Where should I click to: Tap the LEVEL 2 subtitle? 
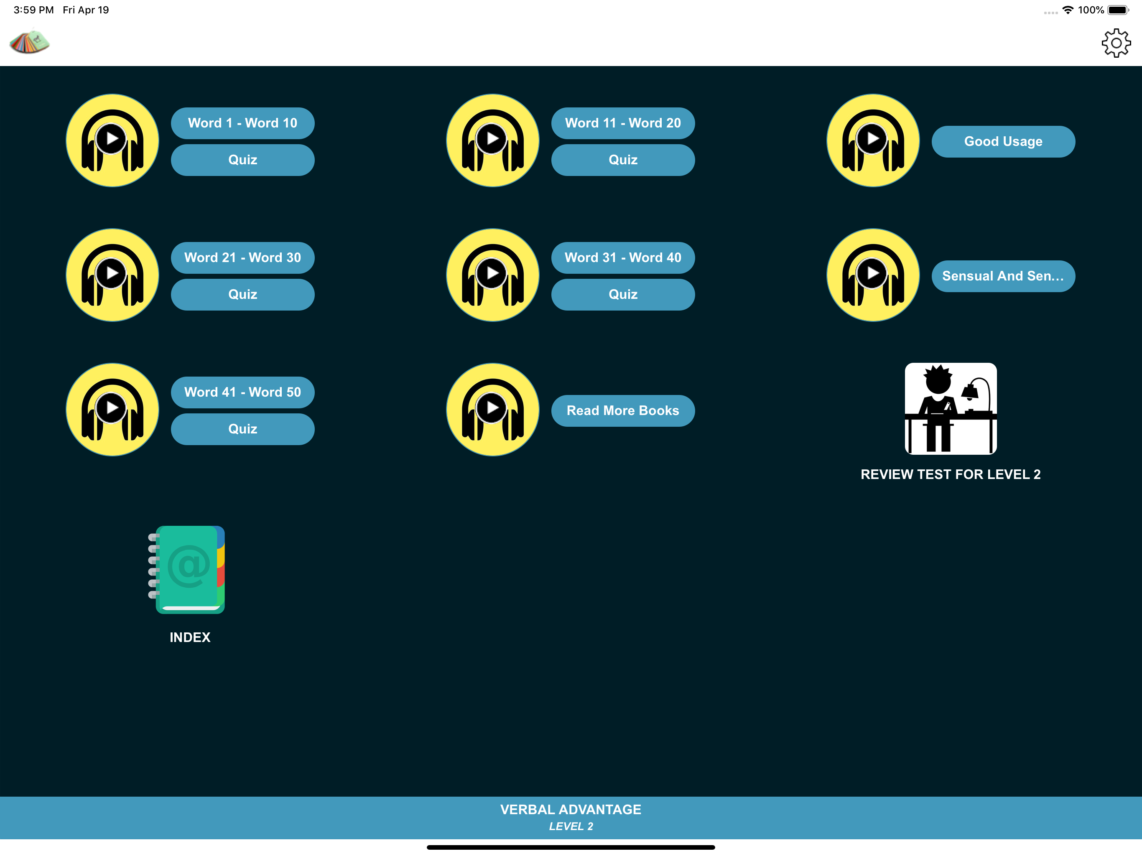571,827
